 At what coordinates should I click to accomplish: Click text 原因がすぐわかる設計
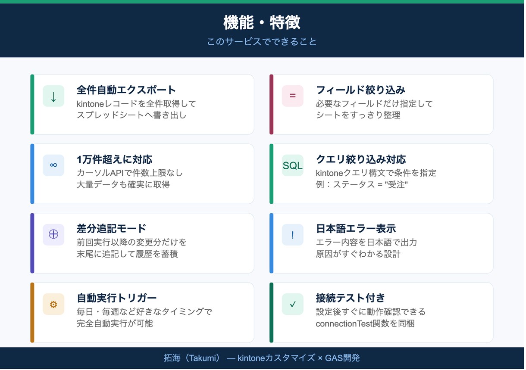tap(358, 254)
